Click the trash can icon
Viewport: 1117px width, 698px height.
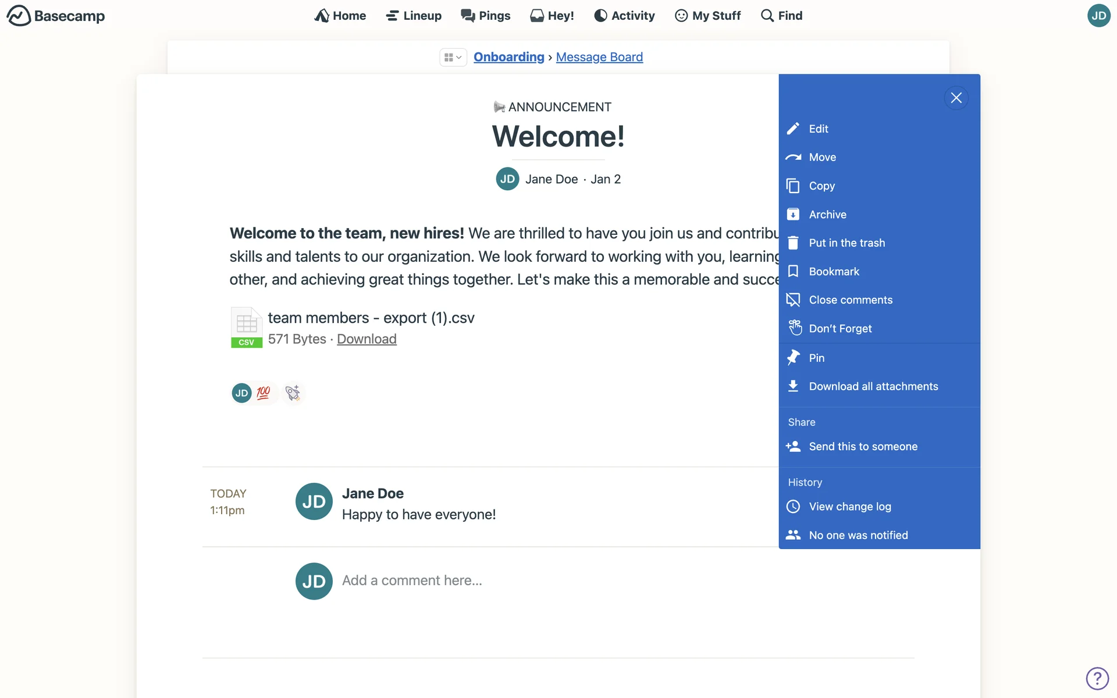(x=793, y=243)
